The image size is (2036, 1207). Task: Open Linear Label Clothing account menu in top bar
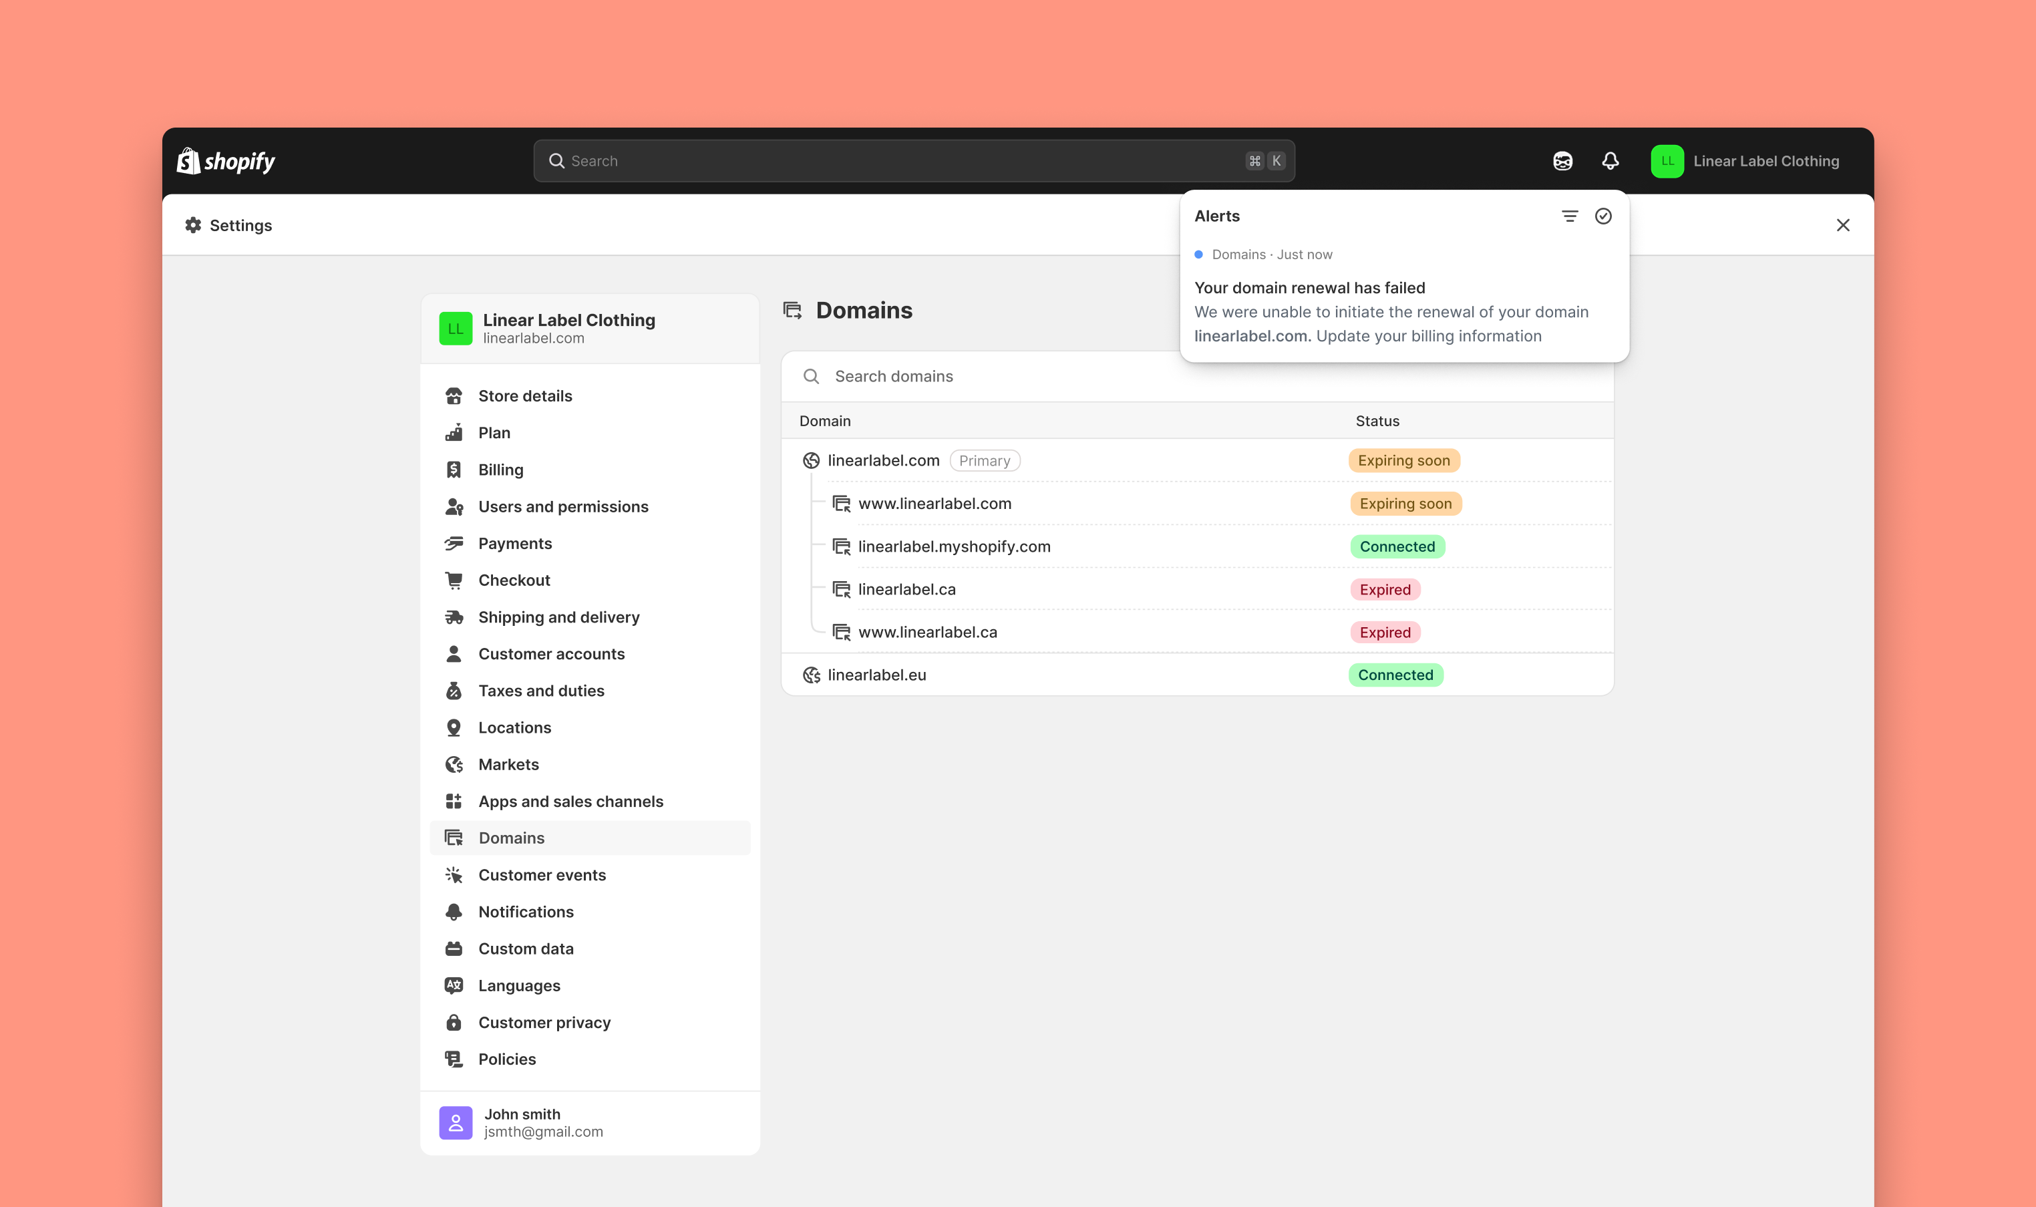coord(1745,161)
